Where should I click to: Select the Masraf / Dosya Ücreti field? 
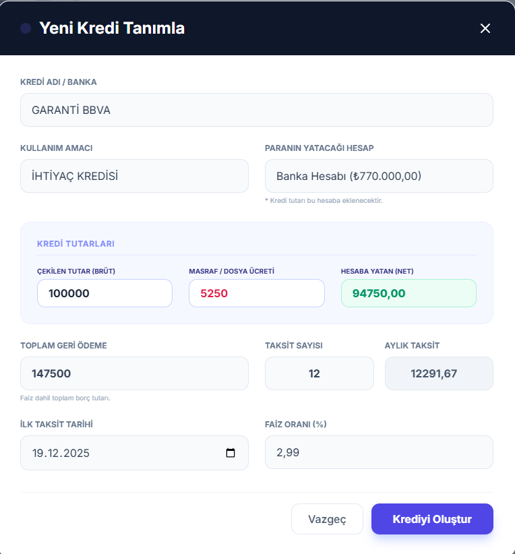pyautogui.click(x=256, y=293)
